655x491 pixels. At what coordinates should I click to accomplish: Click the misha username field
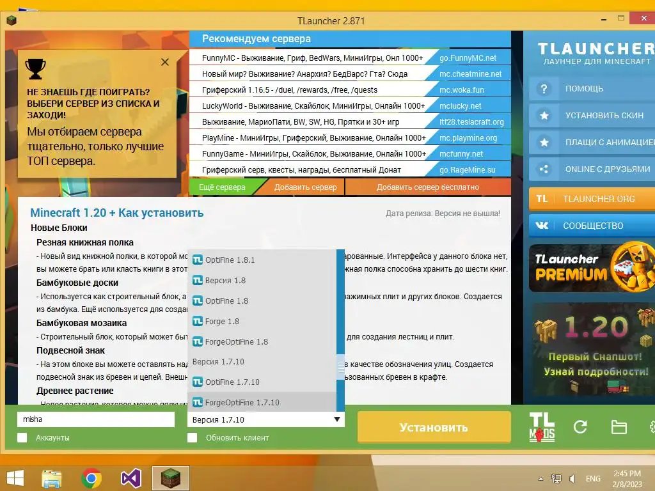click(x=96, y=419)
